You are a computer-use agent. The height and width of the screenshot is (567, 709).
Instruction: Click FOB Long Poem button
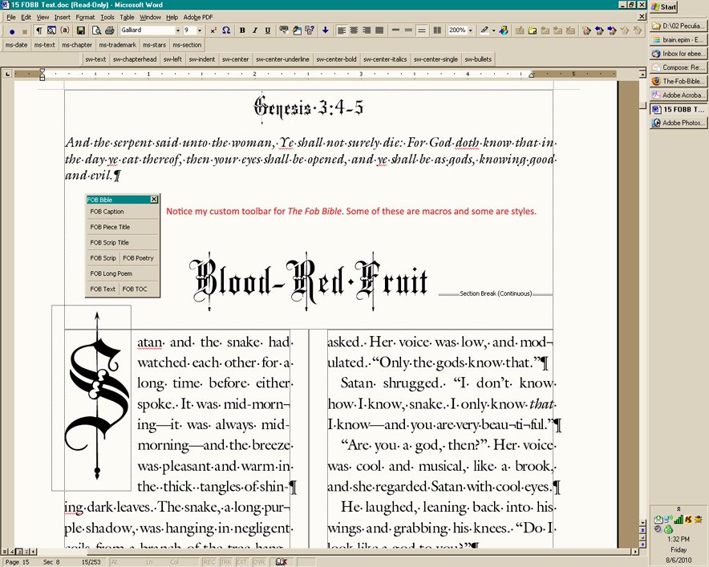[111, 273]
